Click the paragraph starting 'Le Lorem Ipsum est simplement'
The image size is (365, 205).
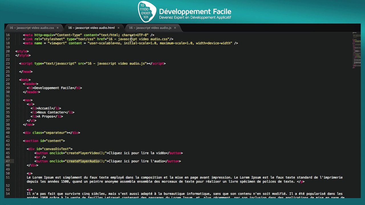(184, 179)
